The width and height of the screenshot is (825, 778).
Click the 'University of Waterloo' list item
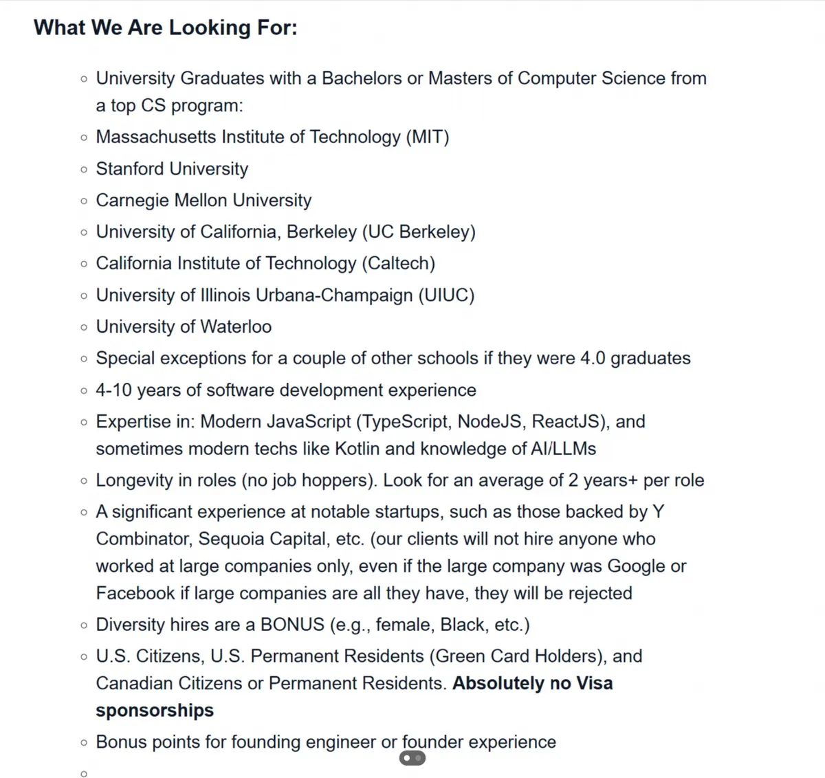pyautogui.click(x=184, y=326)
